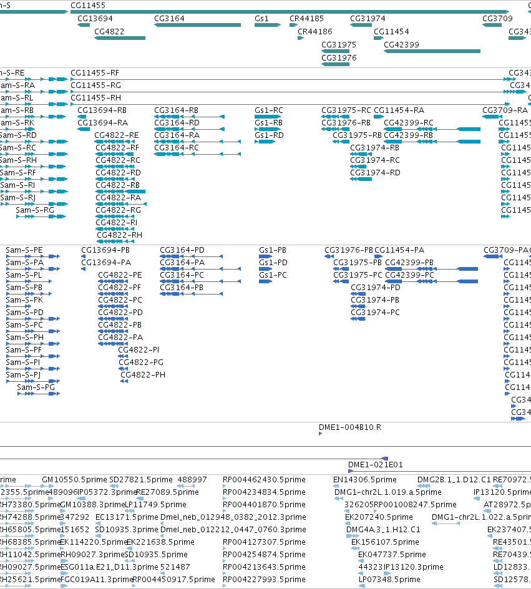
Task: Click transcript CG3709-RA
Action: pyautogui.click(x=505, y=110)
